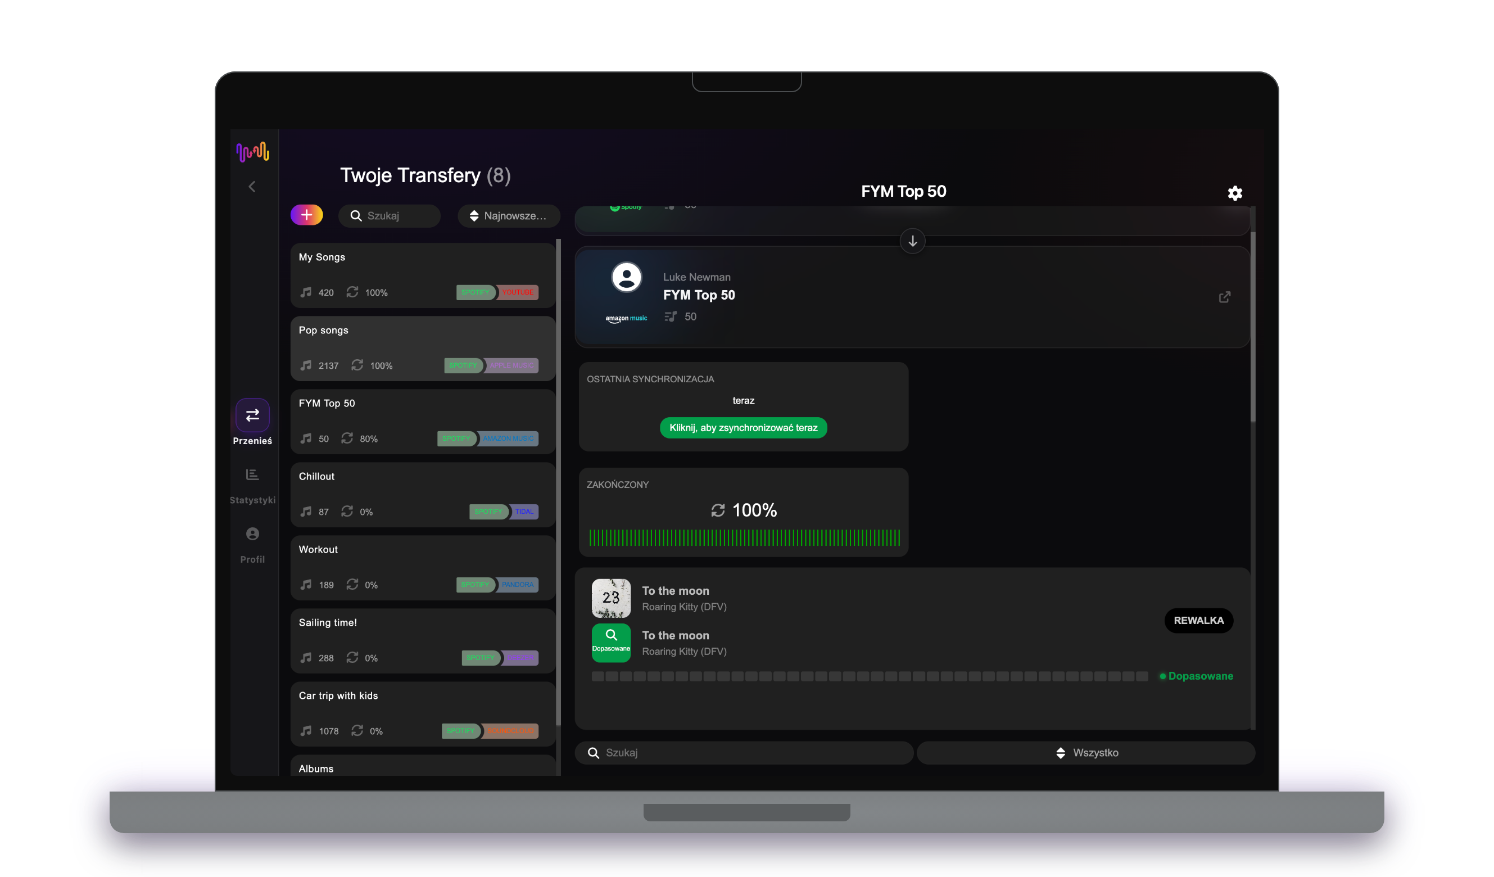The width and height of the screenshot is (1494, 877).
Task: Click the app logo waveform icon
Action: 252,152
